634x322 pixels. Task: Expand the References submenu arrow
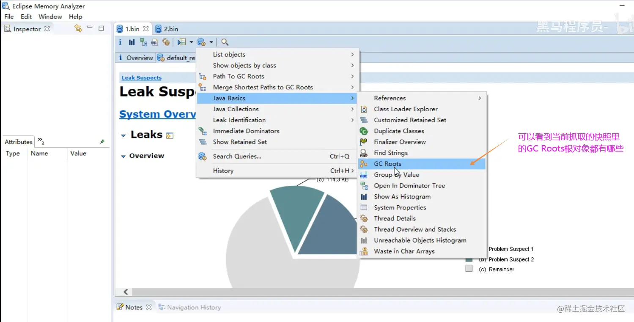(x=480, y=98)
